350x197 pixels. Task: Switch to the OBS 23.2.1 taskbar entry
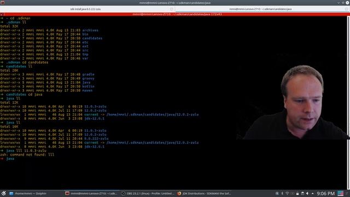click(x=148, y=193)
